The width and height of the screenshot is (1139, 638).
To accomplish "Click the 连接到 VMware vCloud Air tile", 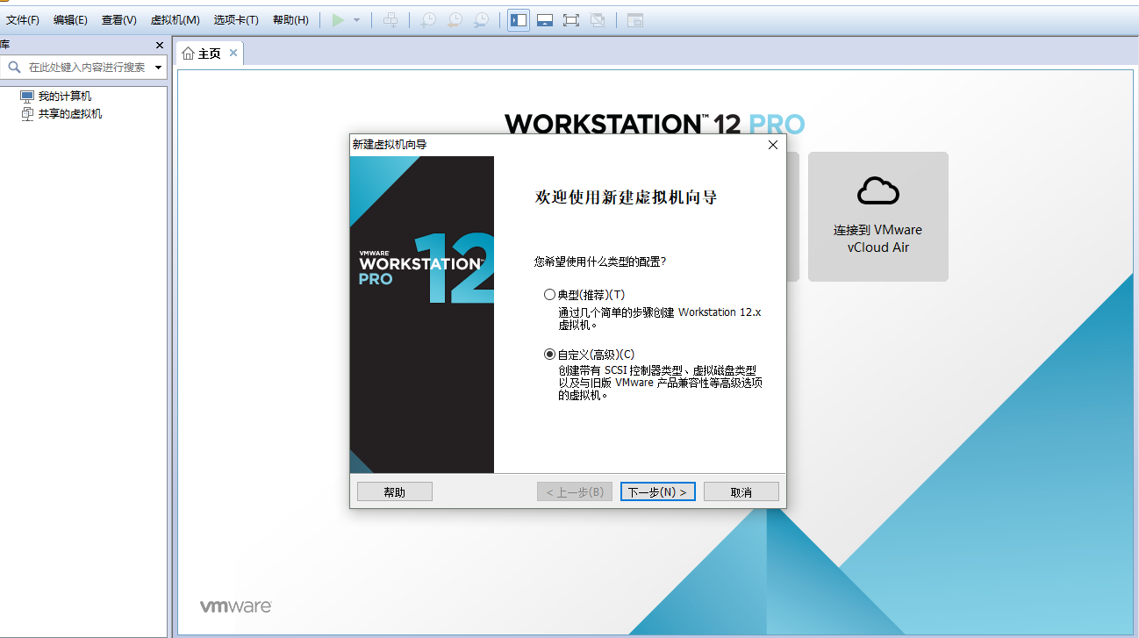I will coord(878,217).
